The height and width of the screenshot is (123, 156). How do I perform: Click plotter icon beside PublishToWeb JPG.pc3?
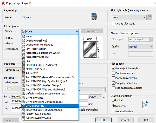click(23, 114)
